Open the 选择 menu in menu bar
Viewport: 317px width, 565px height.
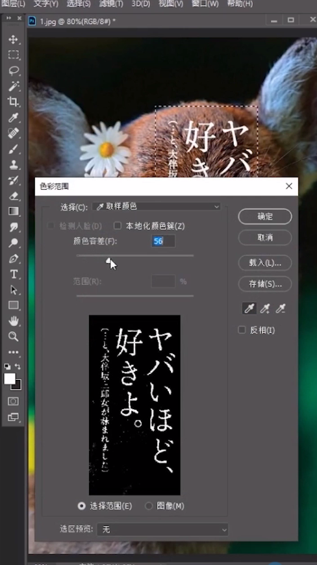pyautogui.click(x=79, y=4)
